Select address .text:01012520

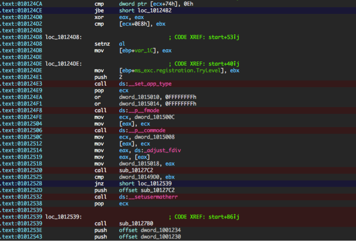tap(21, 170)
